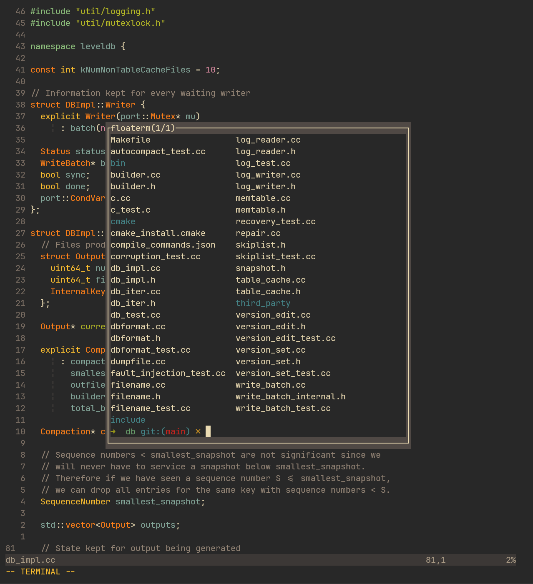Image resolution: width=533 pixels, height=584 pixels.
Task: Click the -- TERMINAL -- mode indicator
Action: click(x=40, y=571)
